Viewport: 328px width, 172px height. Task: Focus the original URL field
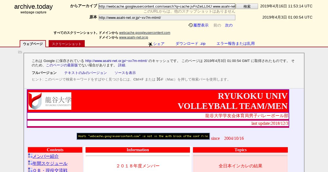click(167, 17)
